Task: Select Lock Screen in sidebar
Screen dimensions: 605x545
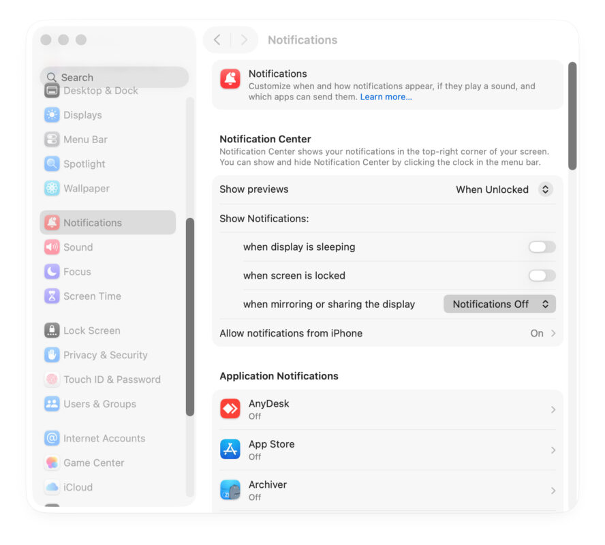Action: (91, 330)
